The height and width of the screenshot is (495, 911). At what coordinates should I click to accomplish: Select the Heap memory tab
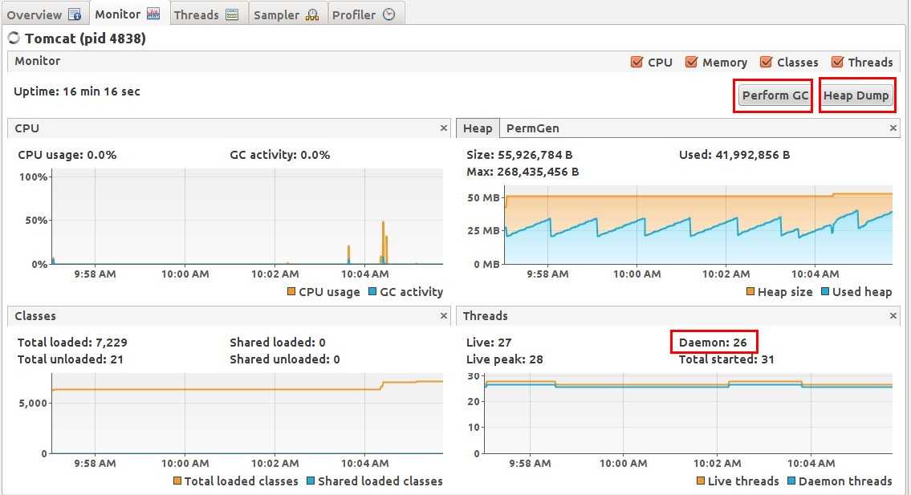click(x=478, y=128)
